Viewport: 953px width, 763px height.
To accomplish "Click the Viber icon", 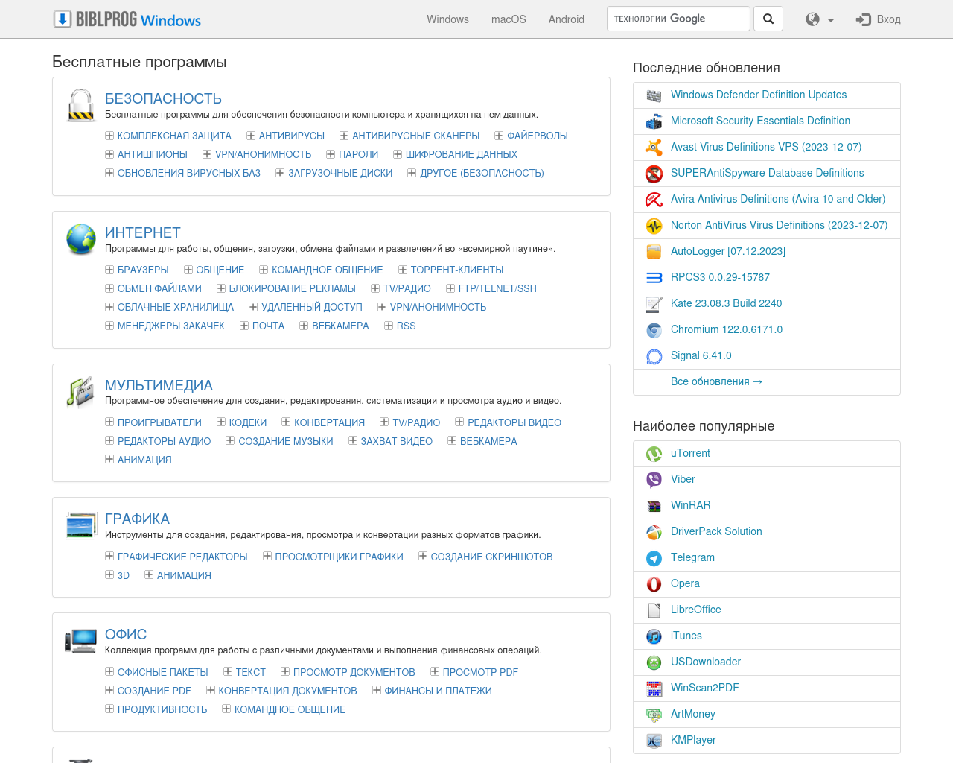I will pos(654,480).
